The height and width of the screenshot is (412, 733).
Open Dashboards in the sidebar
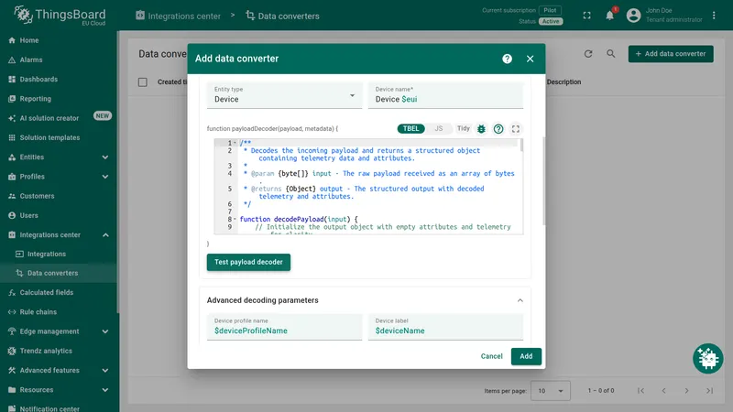tap(58, 80)
